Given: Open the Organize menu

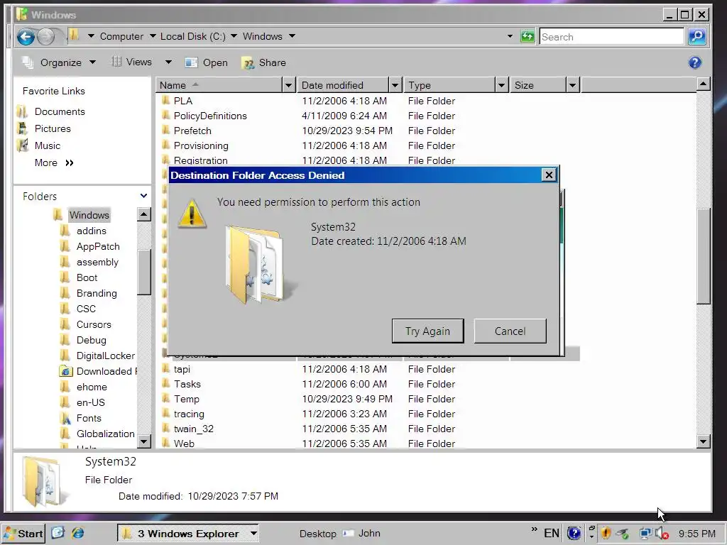Looking at the screenshot, I should pos(60,62).
